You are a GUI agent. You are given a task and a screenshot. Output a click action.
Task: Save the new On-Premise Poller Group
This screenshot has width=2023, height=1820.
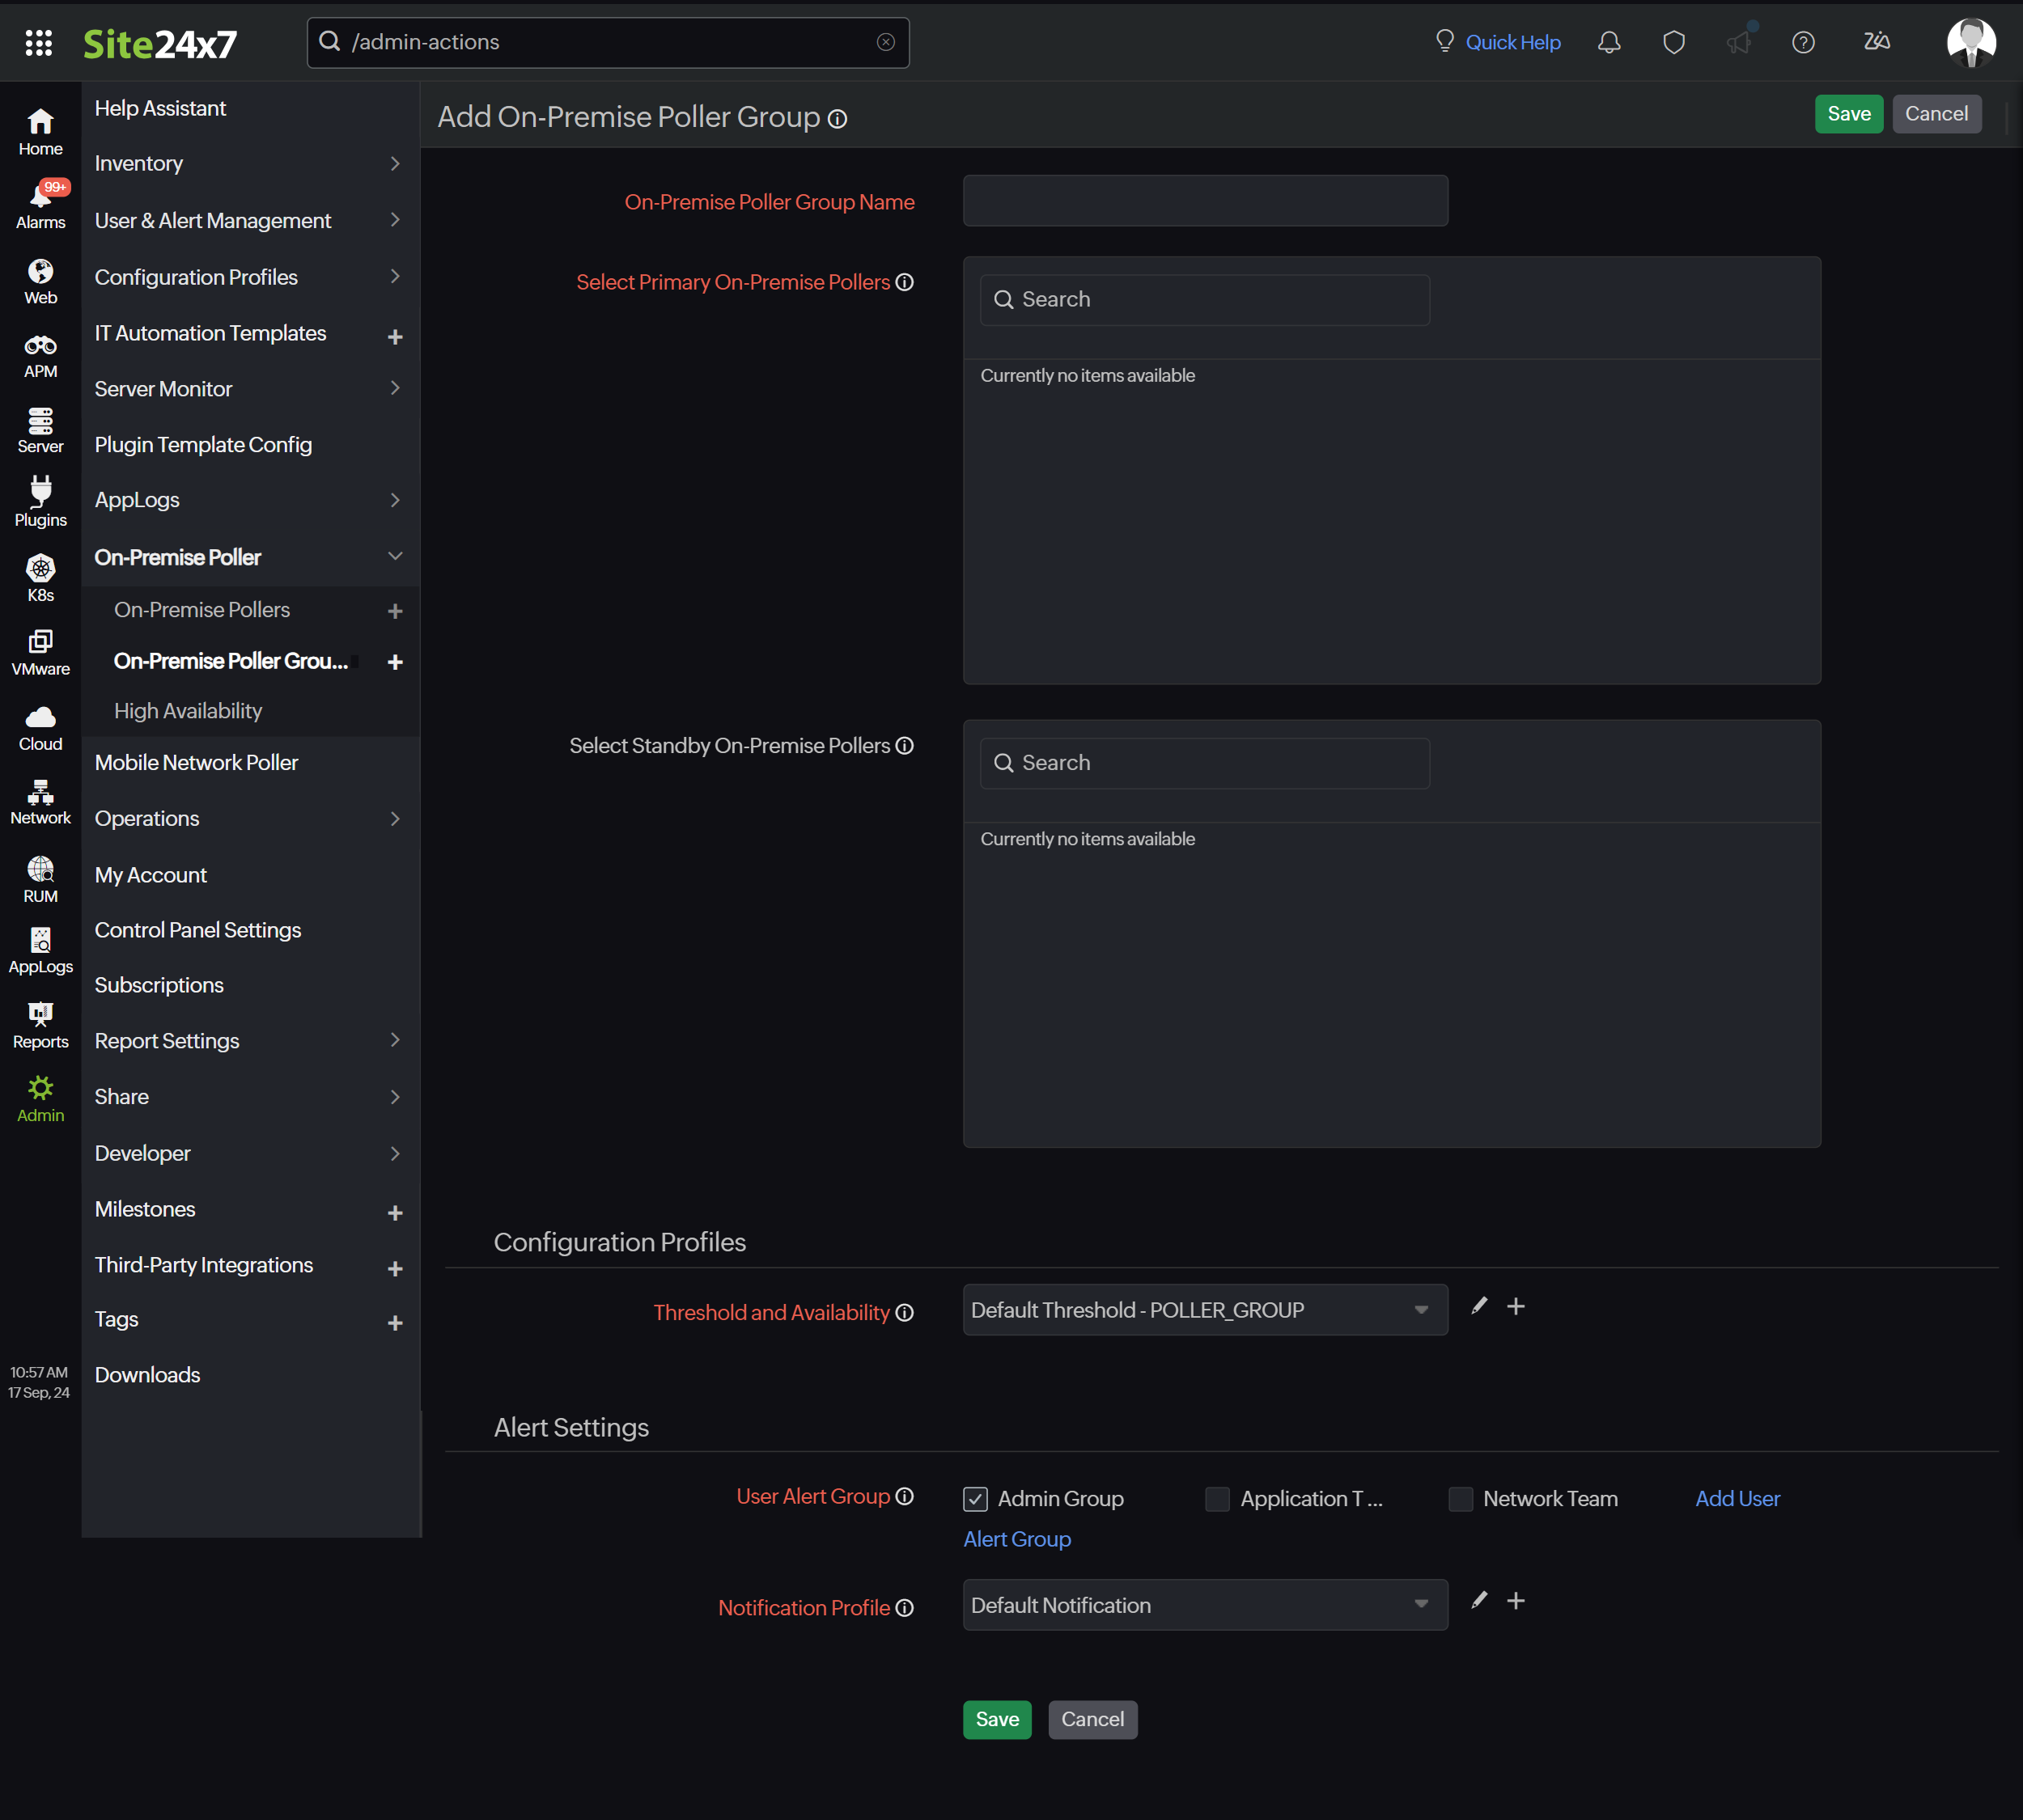[x=1848, y=113]
